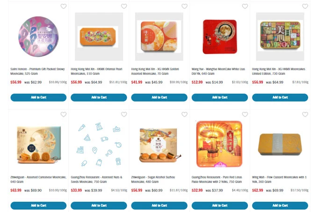Favorite GuangZhou Assorted Nuts & Seeds Mooncake

click(x=124, y=114)
